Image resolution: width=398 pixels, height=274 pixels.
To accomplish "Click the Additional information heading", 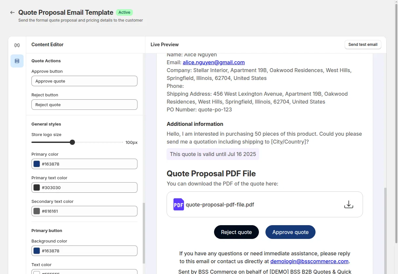I will point(195,124).
